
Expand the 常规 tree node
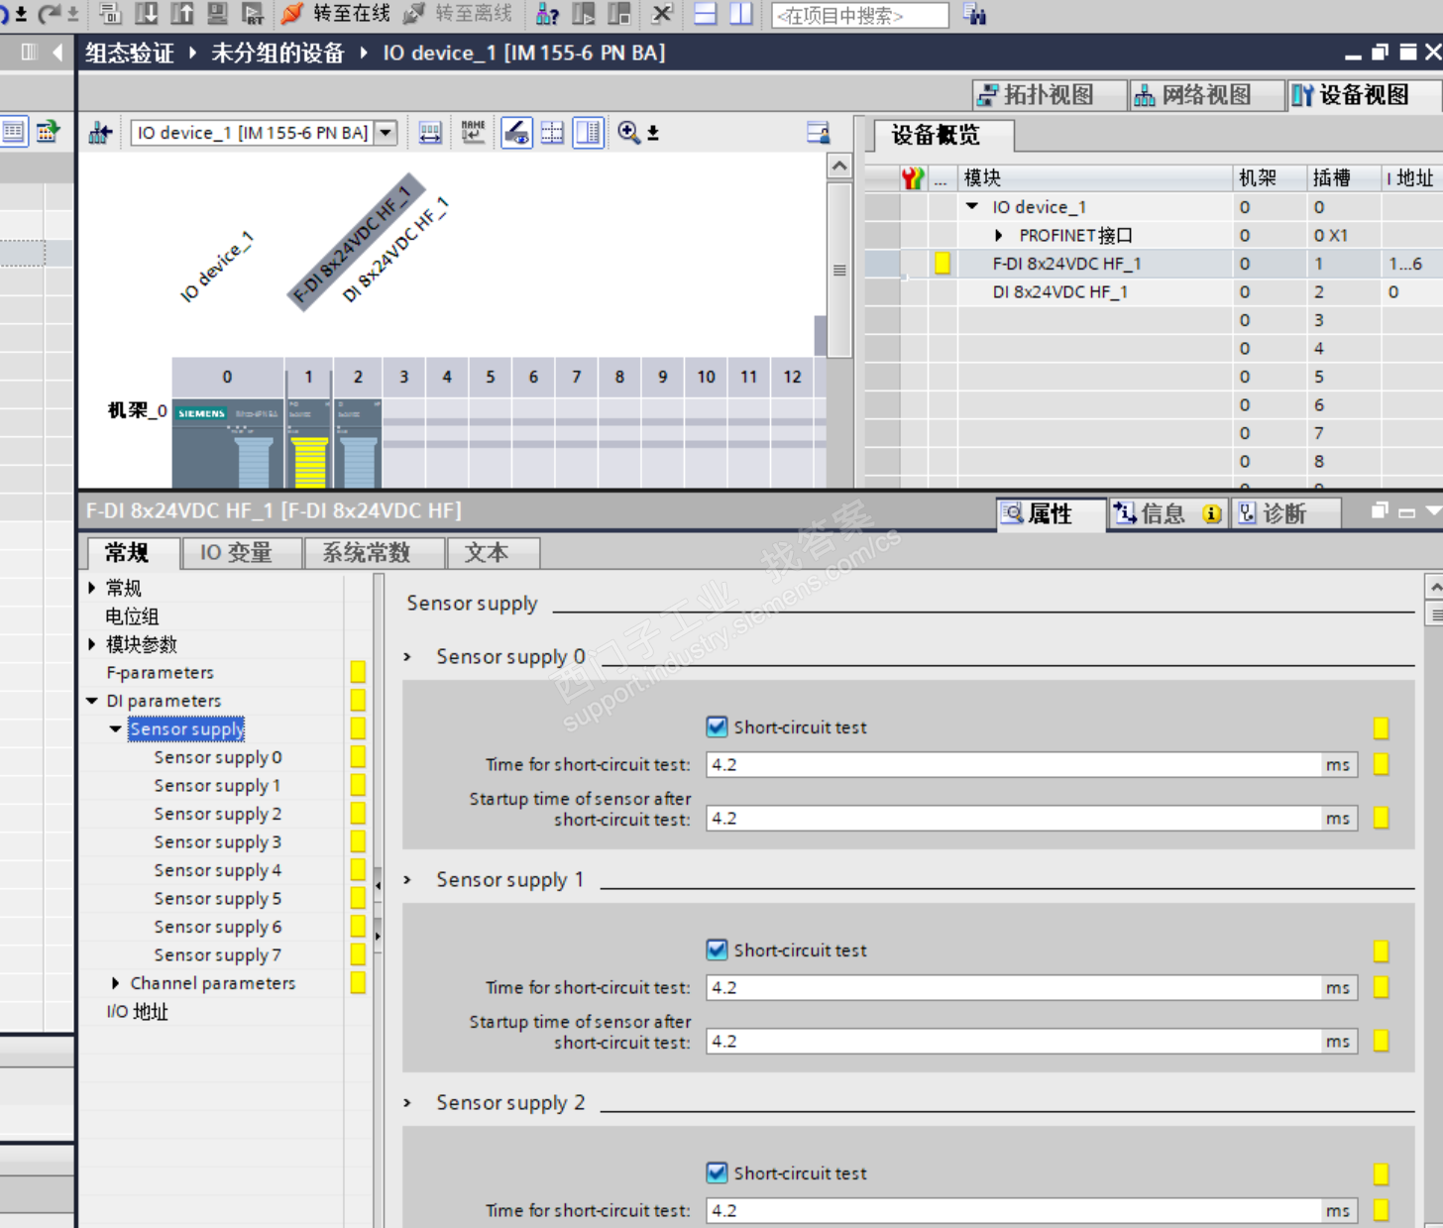point(92,588)
